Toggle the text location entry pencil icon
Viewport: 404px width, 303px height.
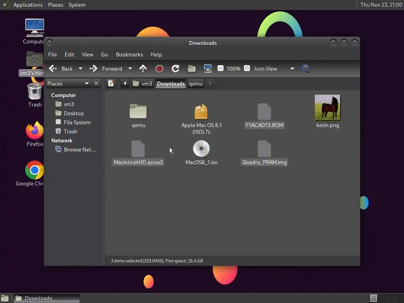click(x=111, y=84)
